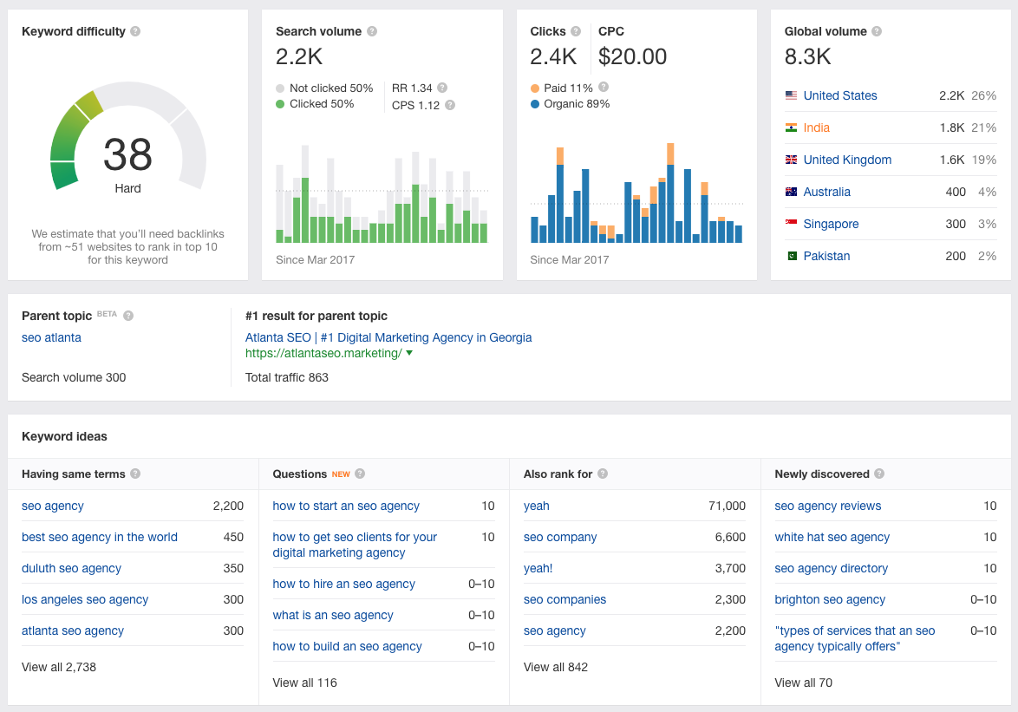Click help icon next to Keyword difficulty

click(135, 31)
